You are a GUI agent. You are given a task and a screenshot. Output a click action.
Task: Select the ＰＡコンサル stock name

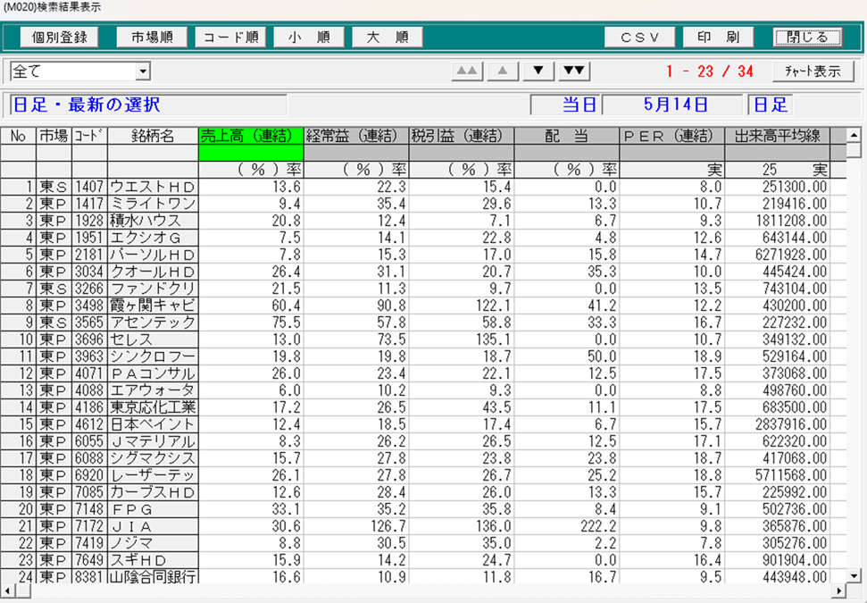[x=154, y=373]
